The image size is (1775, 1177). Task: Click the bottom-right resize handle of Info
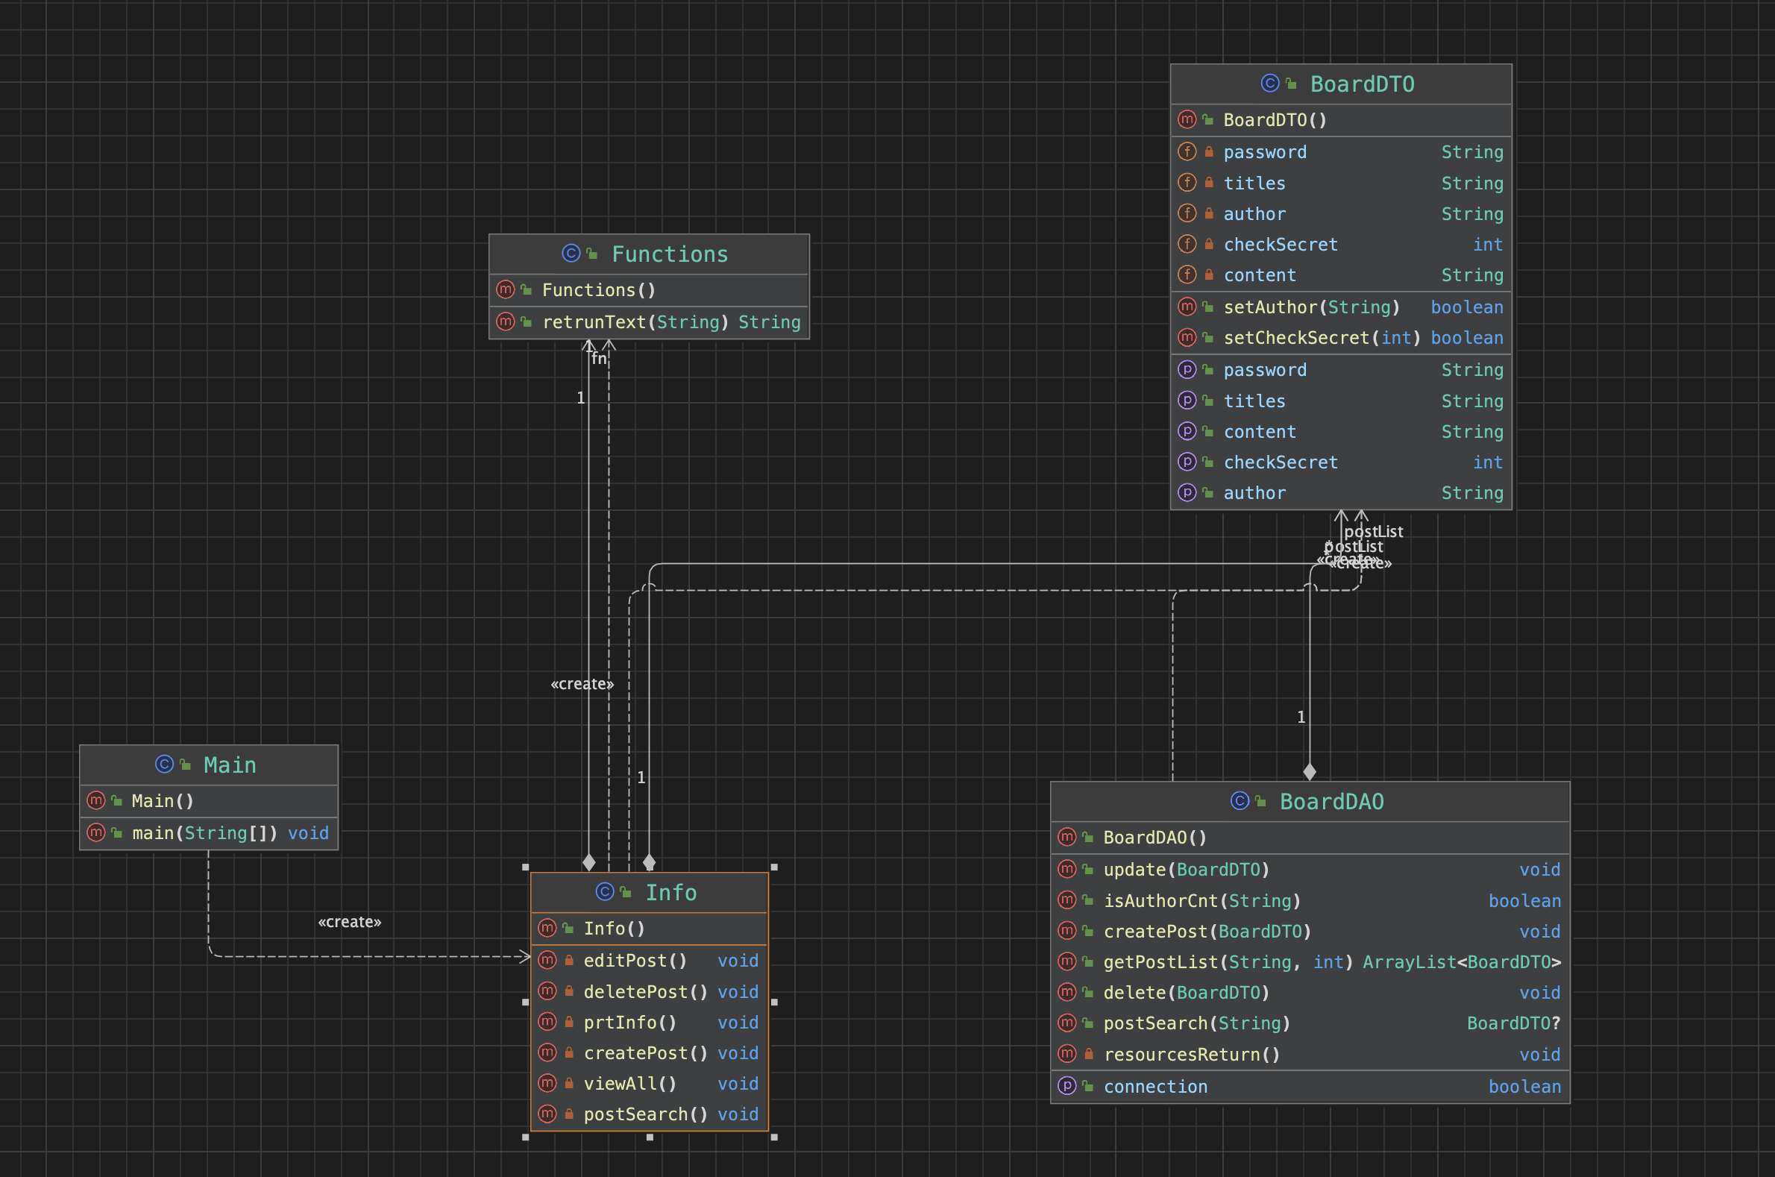tap(774, 1137)
